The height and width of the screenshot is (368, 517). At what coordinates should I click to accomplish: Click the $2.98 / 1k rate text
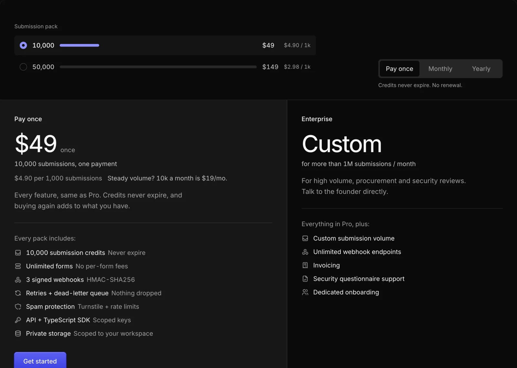[297, 67]
